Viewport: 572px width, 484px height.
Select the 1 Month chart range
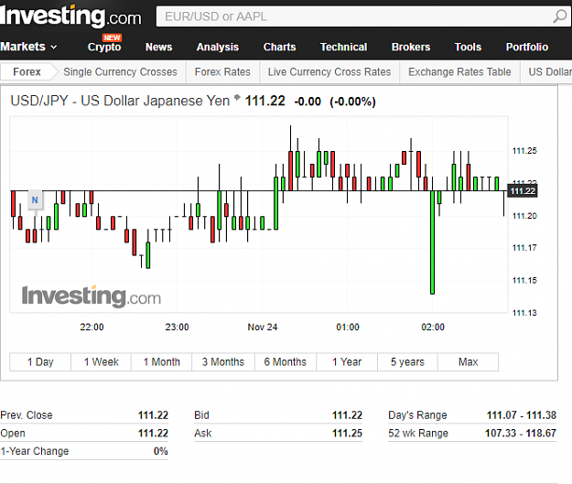161,361
